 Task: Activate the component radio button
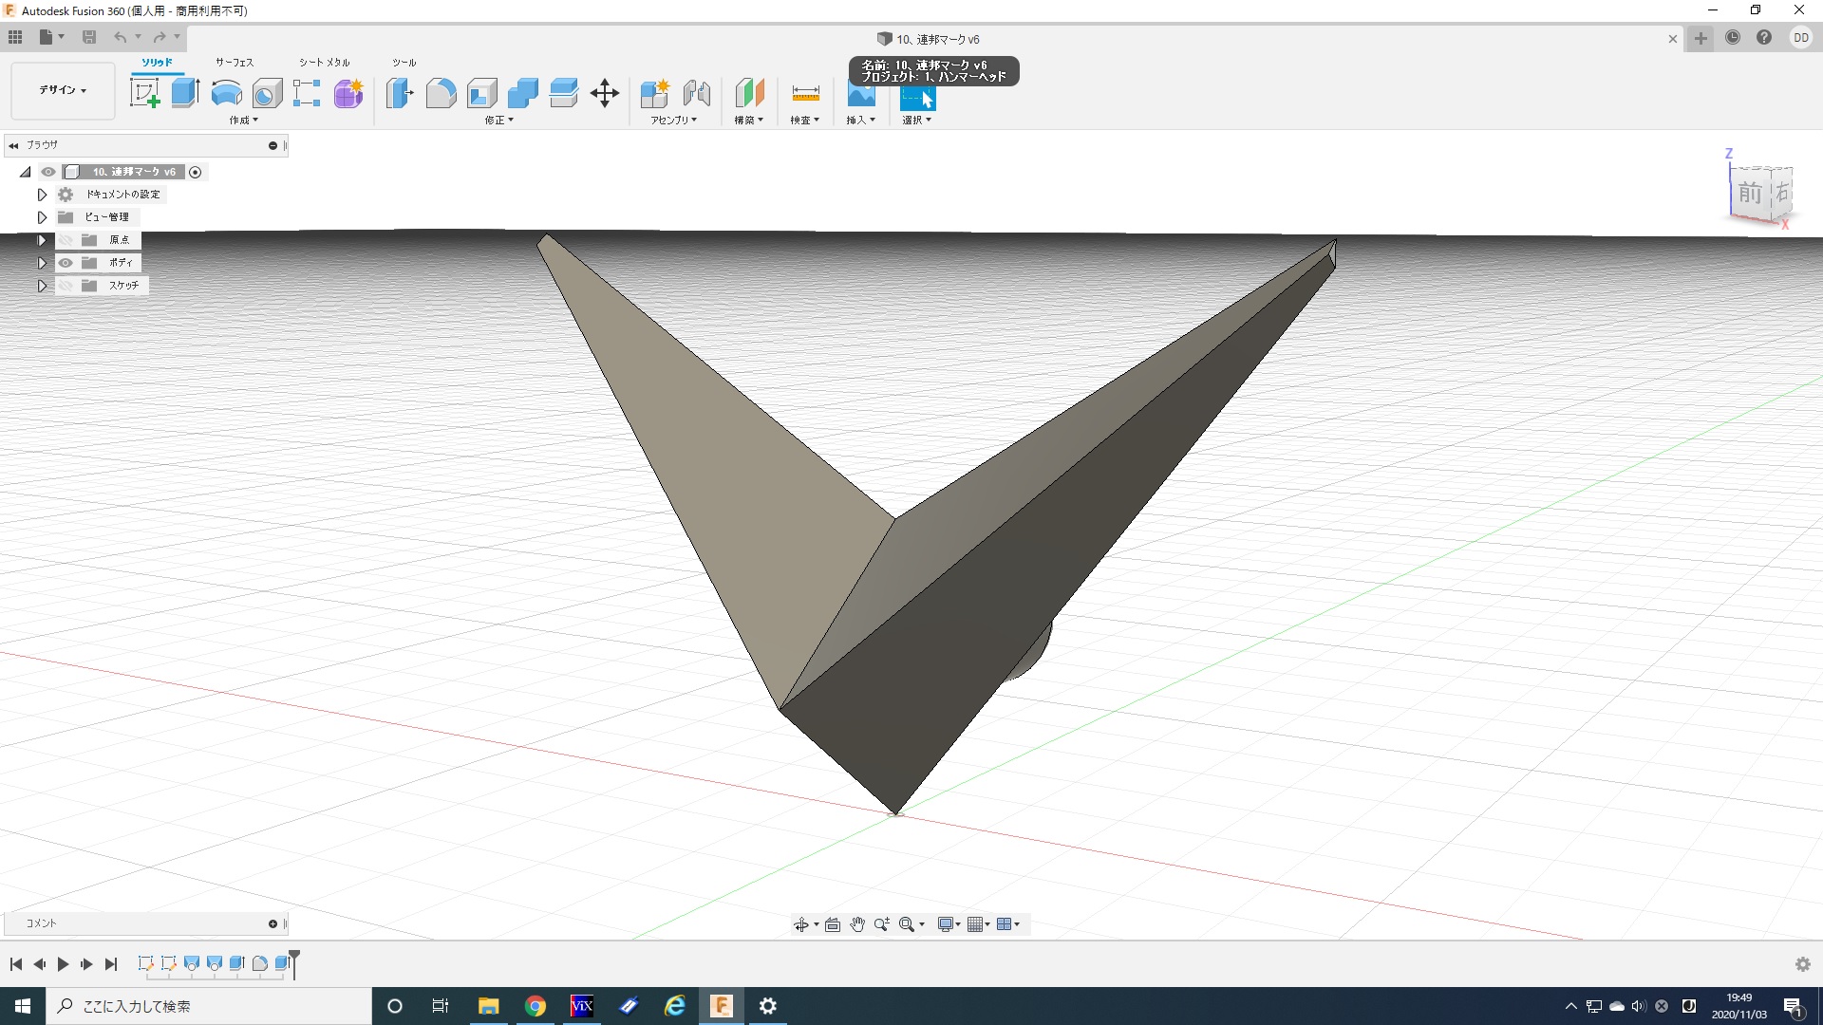coord(196,172)
